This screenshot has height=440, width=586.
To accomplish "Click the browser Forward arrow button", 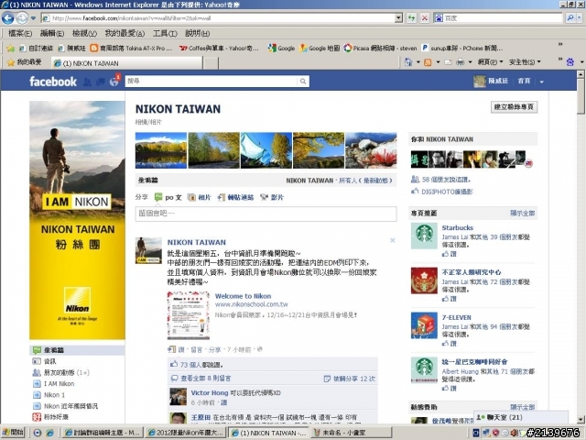I will click(x=22, y=18).
